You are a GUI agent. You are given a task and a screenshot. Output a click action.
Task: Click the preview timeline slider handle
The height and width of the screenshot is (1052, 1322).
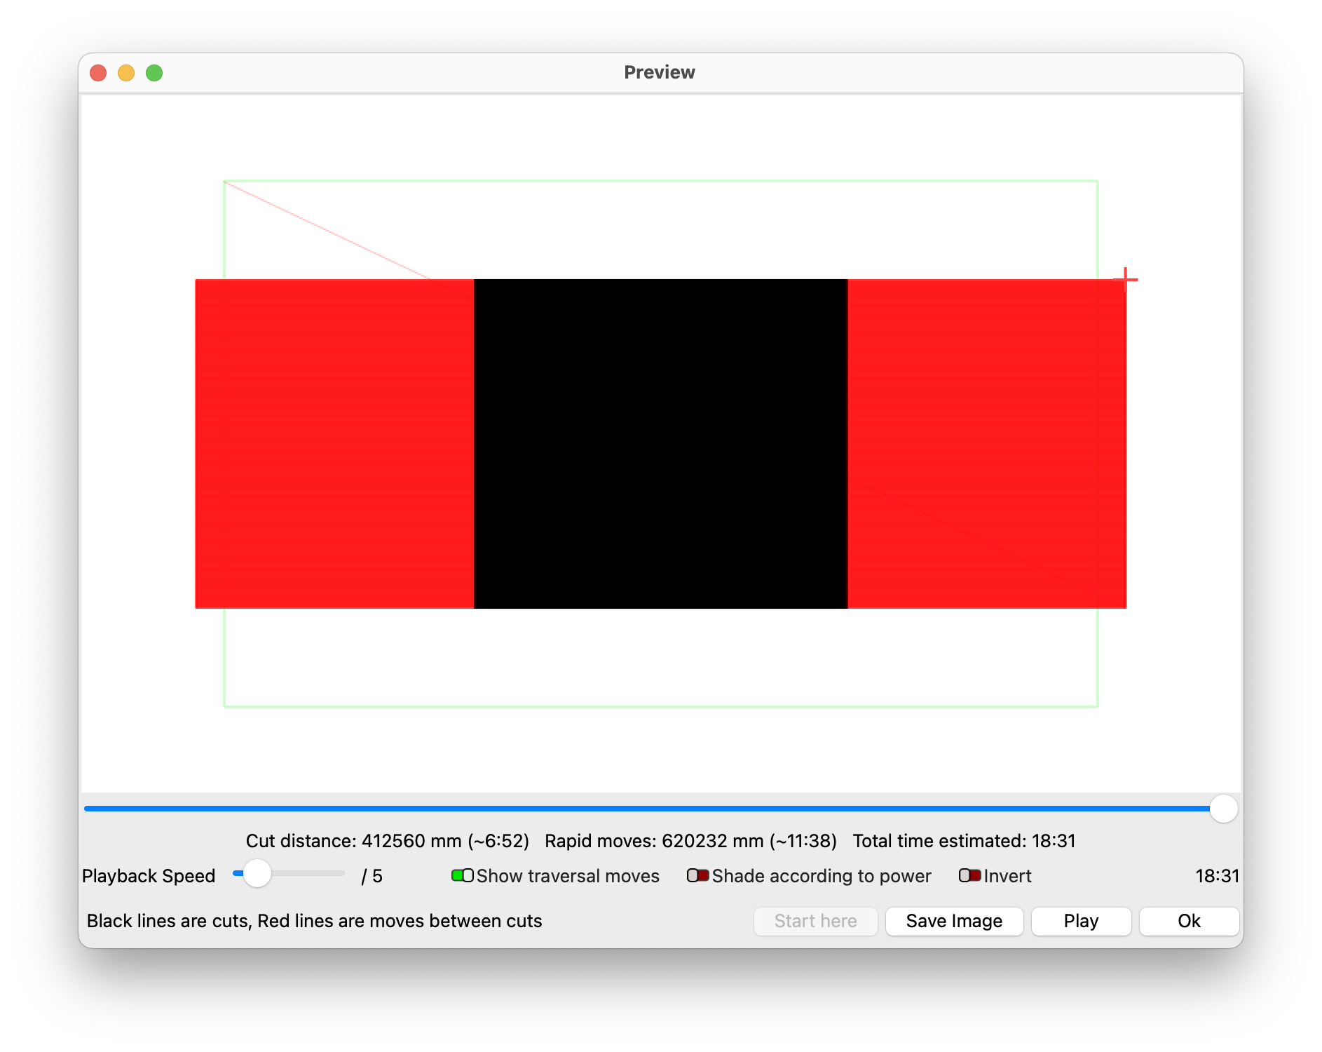click(1223, 809)
